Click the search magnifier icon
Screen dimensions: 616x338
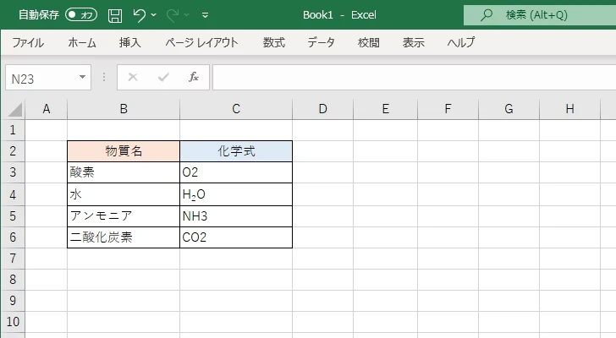click(x=487, y=15)
